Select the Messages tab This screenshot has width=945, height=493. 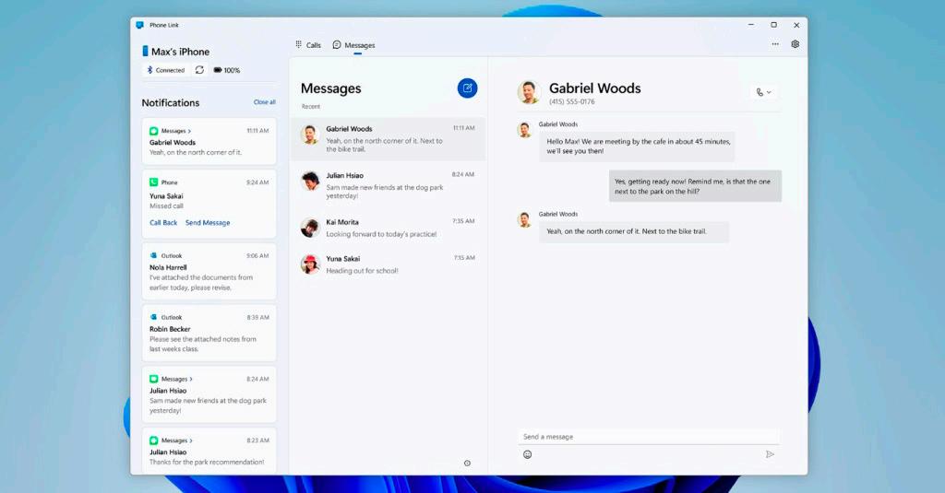tap(353, 45)
